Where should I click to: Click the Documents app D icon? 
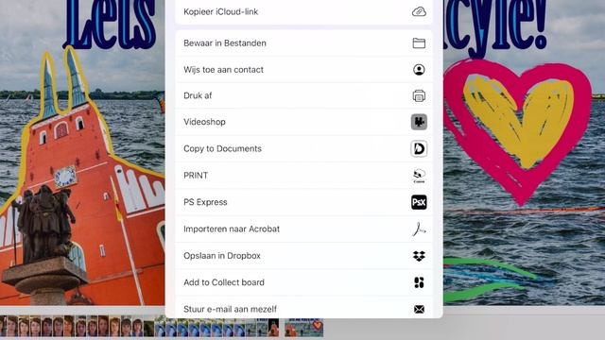419,149
